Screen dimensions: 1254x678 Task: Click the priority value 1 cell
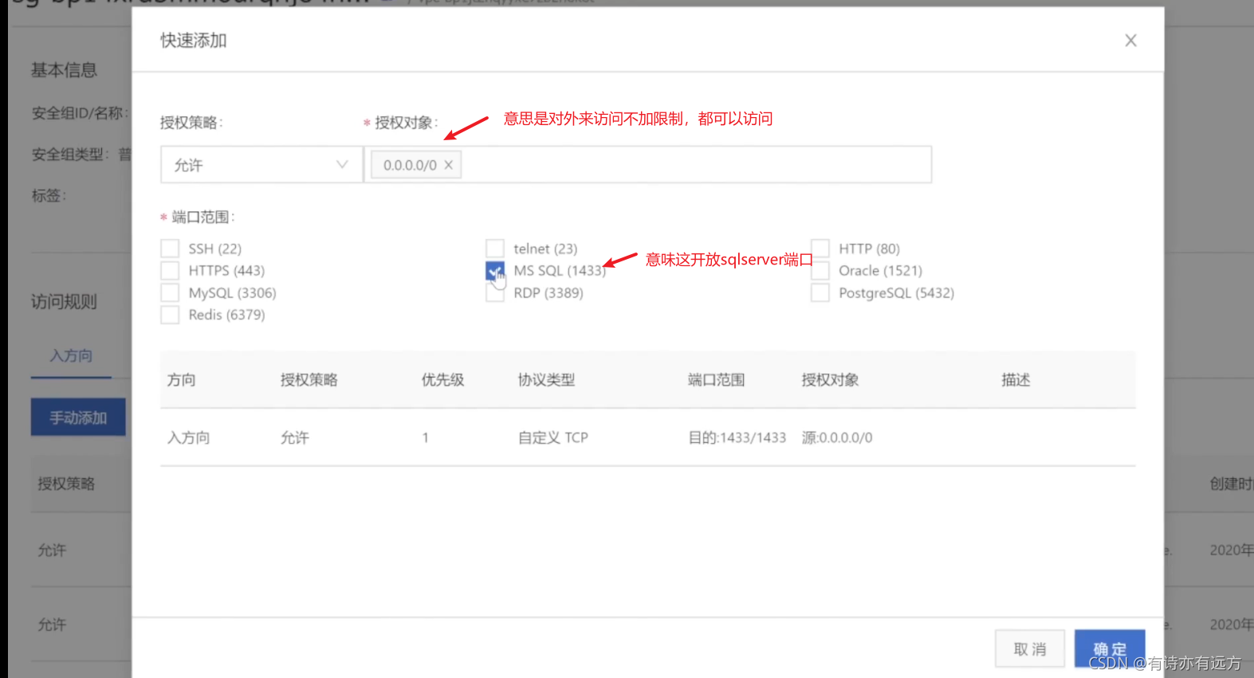click(426, 437)
